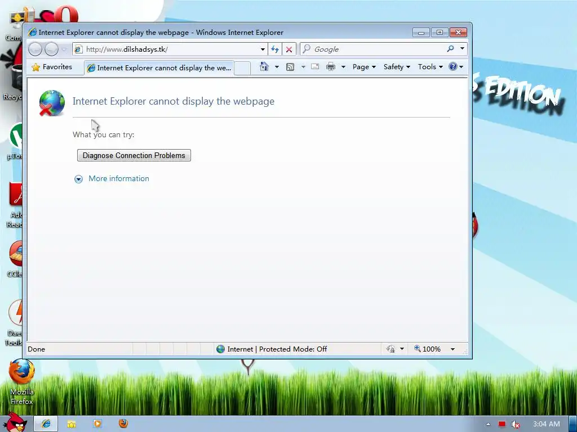Click the Google search box
Image resolution: width=577 pixels, height=432 pixels.
[374, 49]
